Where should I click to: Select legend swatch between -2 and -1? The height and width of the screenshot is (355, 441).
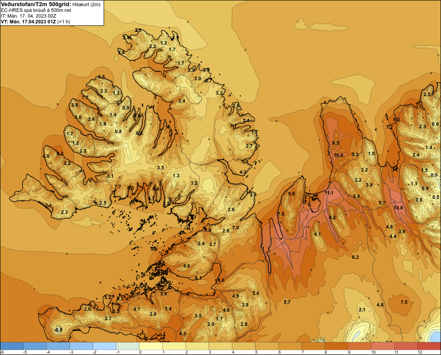coord(105,346)
